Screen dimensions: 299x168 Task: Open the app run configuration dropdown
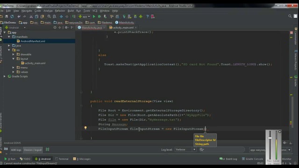[x=84, y=17]
